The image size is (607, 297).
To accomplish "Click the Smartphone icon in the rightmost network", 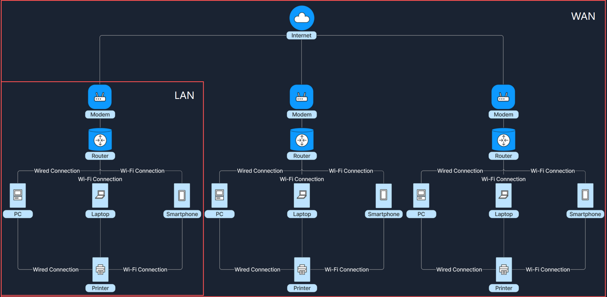I will pyautogui.click(x=585, y=195).
